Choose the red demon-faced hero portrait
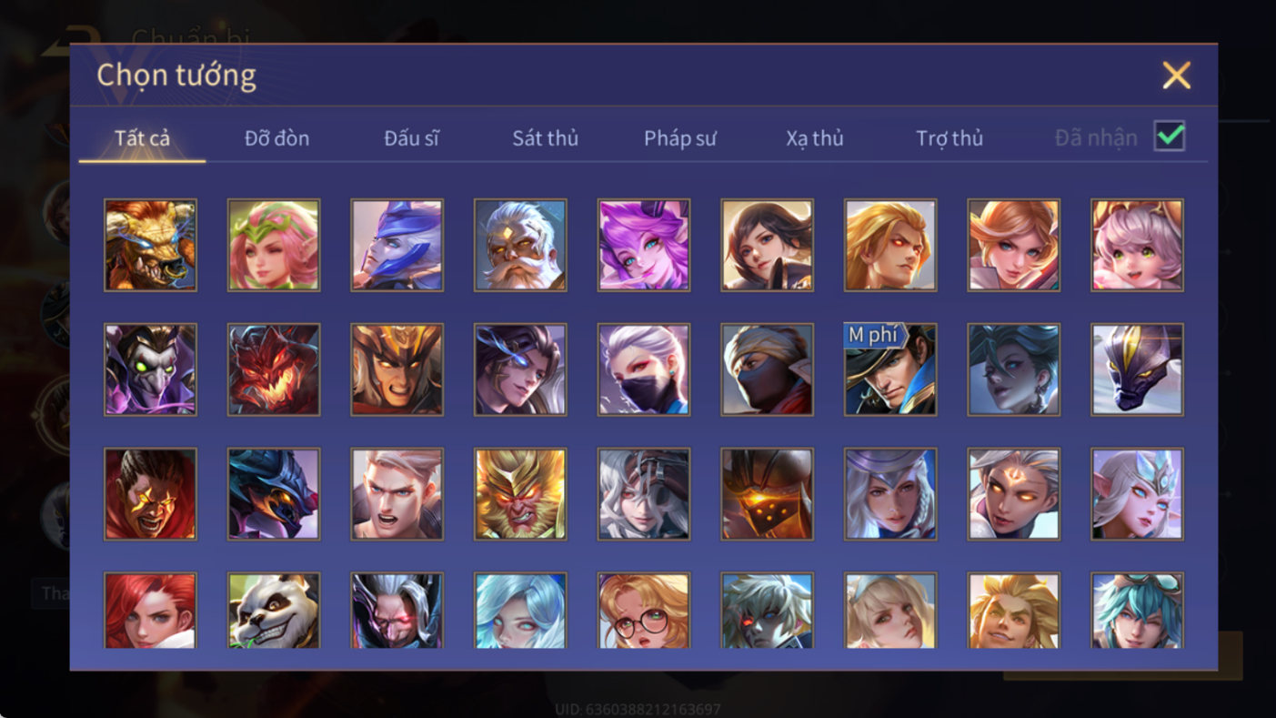This screenshot has height=718, width=1276. click(x=274, y=369)
